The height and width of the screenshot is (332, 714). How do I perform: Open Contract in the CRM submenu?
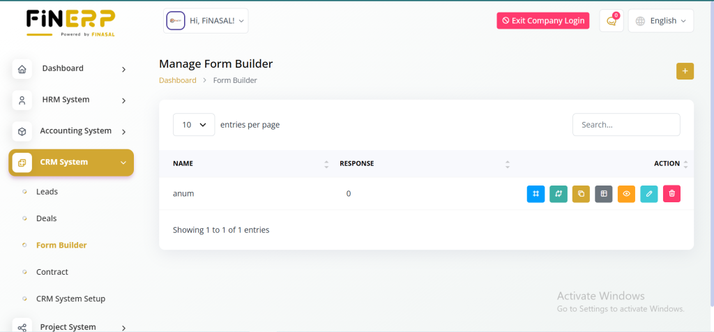coord(52,272)
